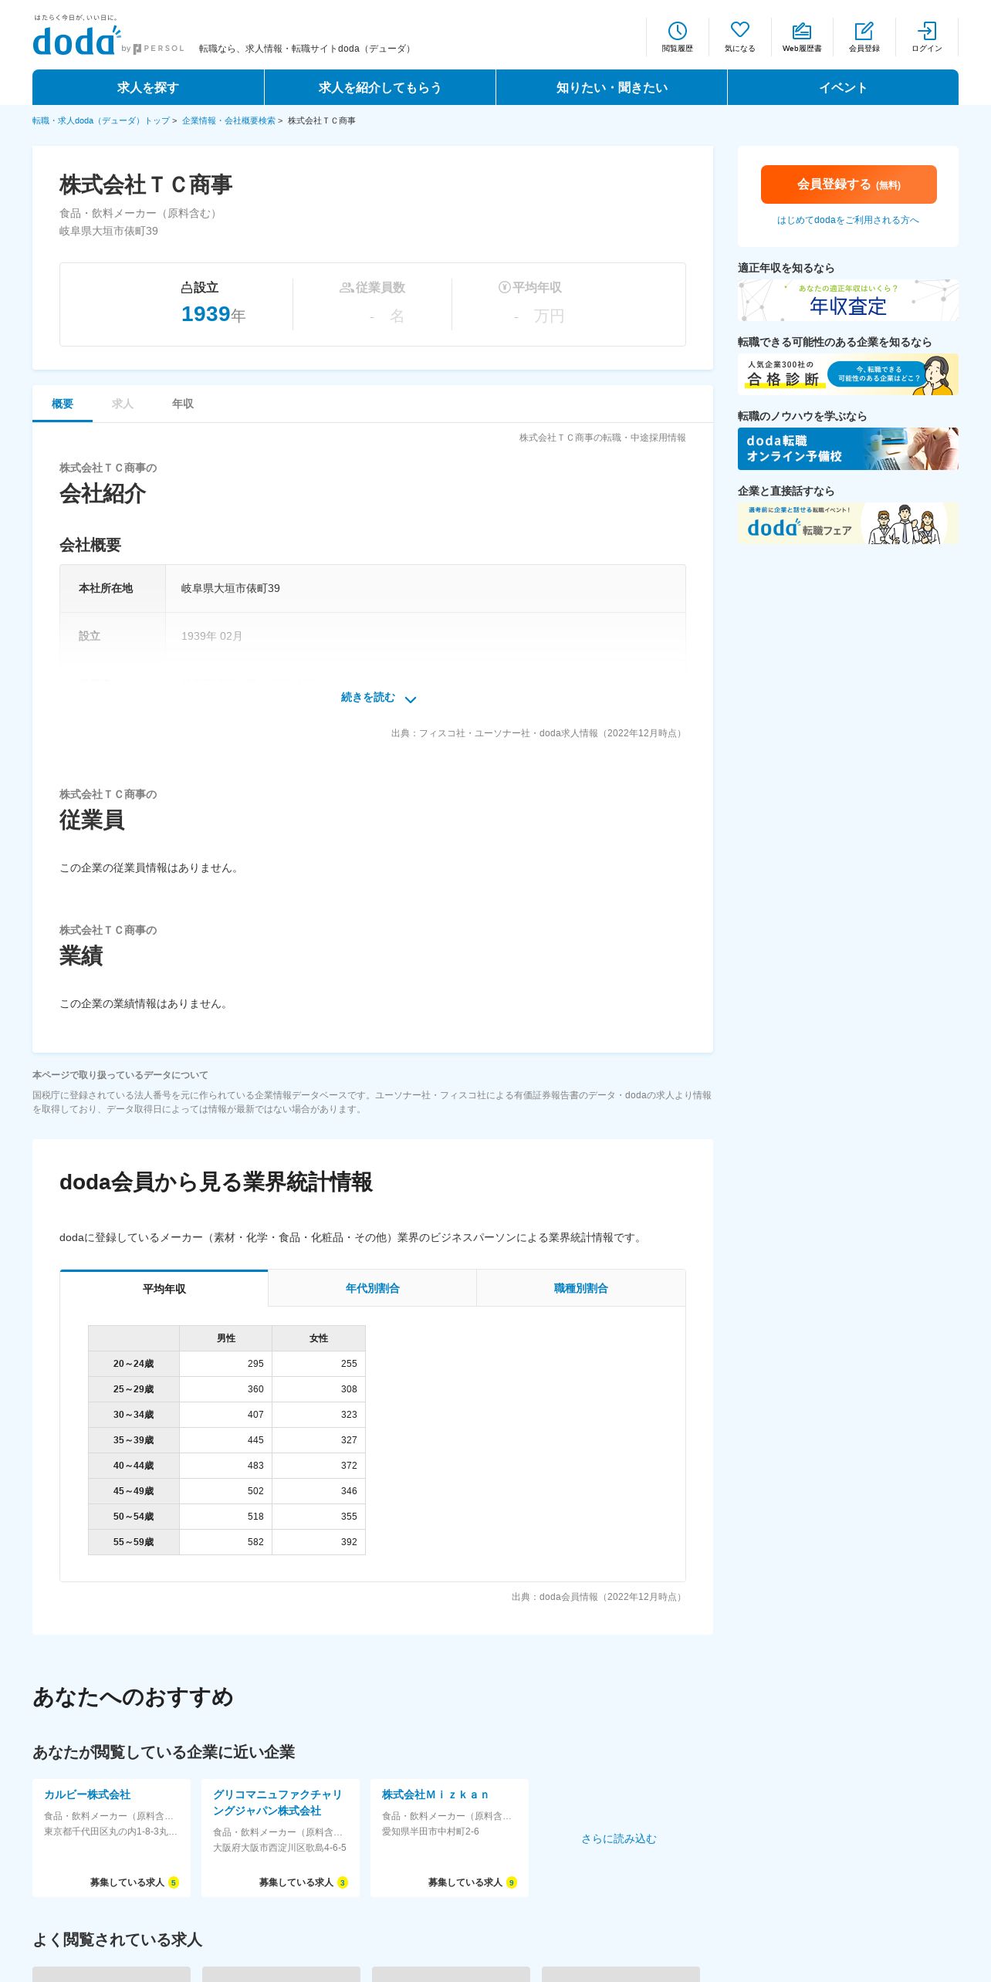Click the value 255 in the table
This screenshot has height=1982, width=991.
point(349,1364)
